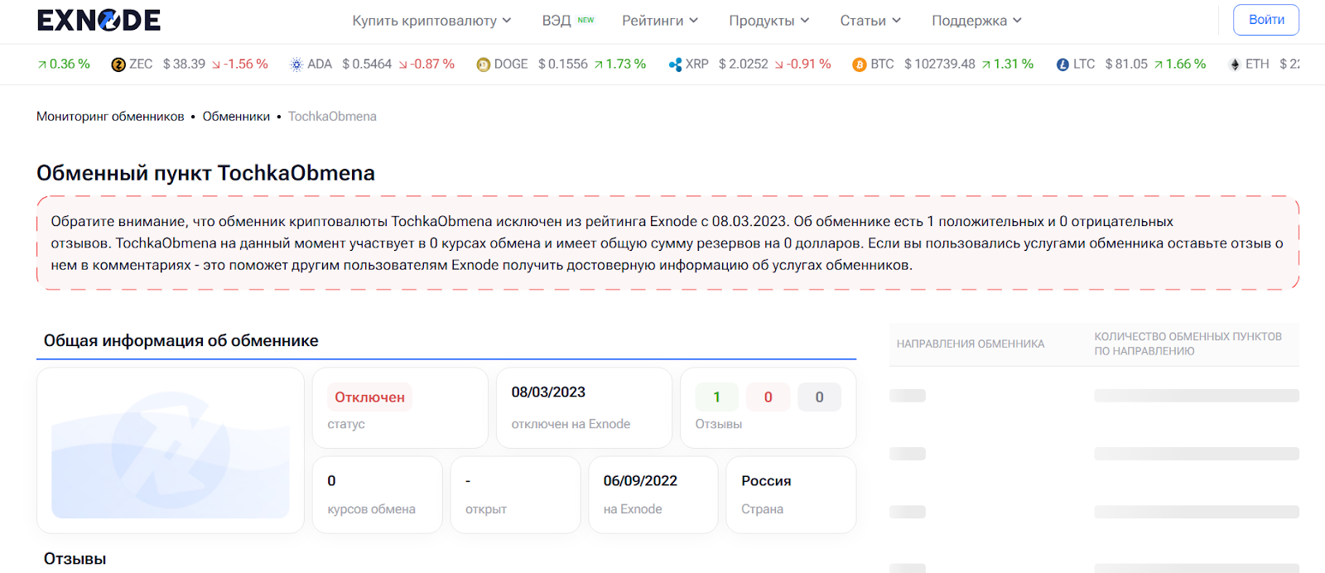Click the ZEC price $38.39

184,65
